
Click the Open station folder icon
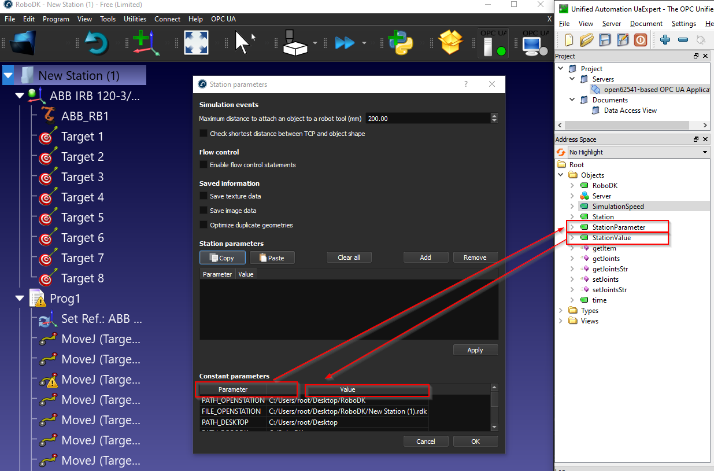24,43
